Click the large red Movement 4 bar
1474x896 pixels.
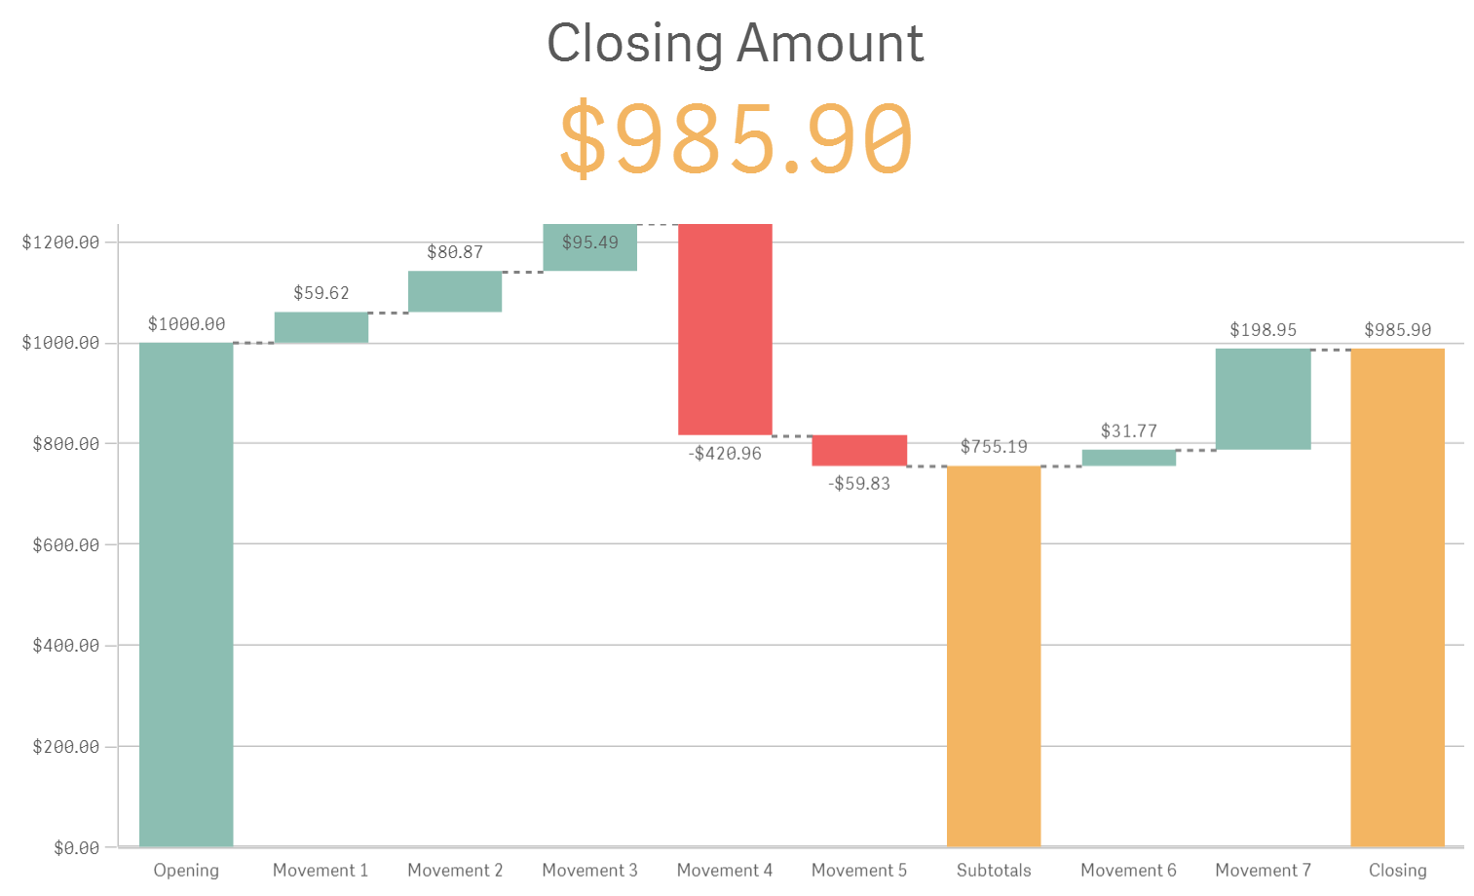tap(725, 329)
